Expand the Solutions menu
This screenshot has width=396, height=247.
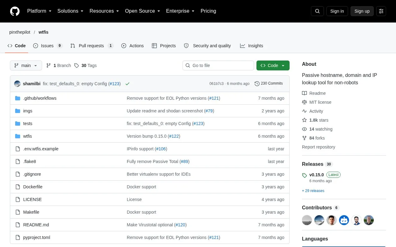[x=71, y=11]
